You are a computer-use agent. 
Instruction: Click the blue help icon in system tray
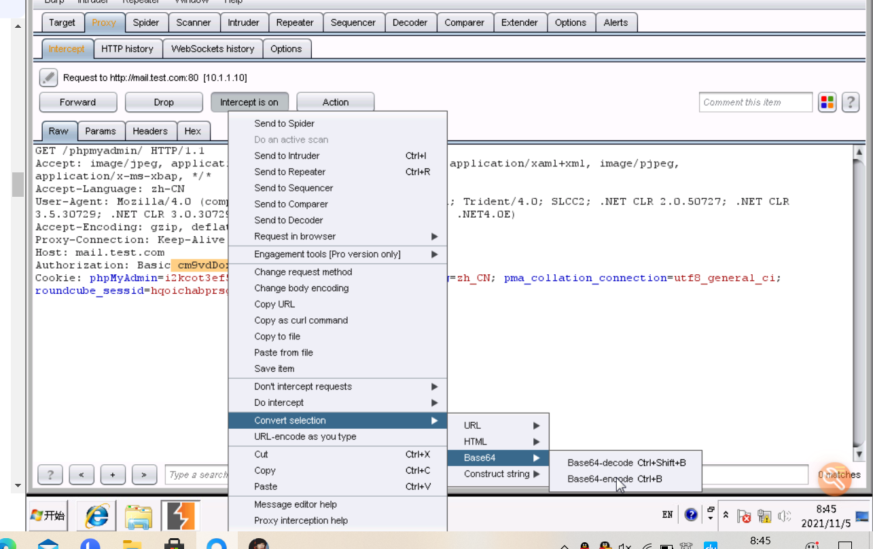tap(691, 515)
